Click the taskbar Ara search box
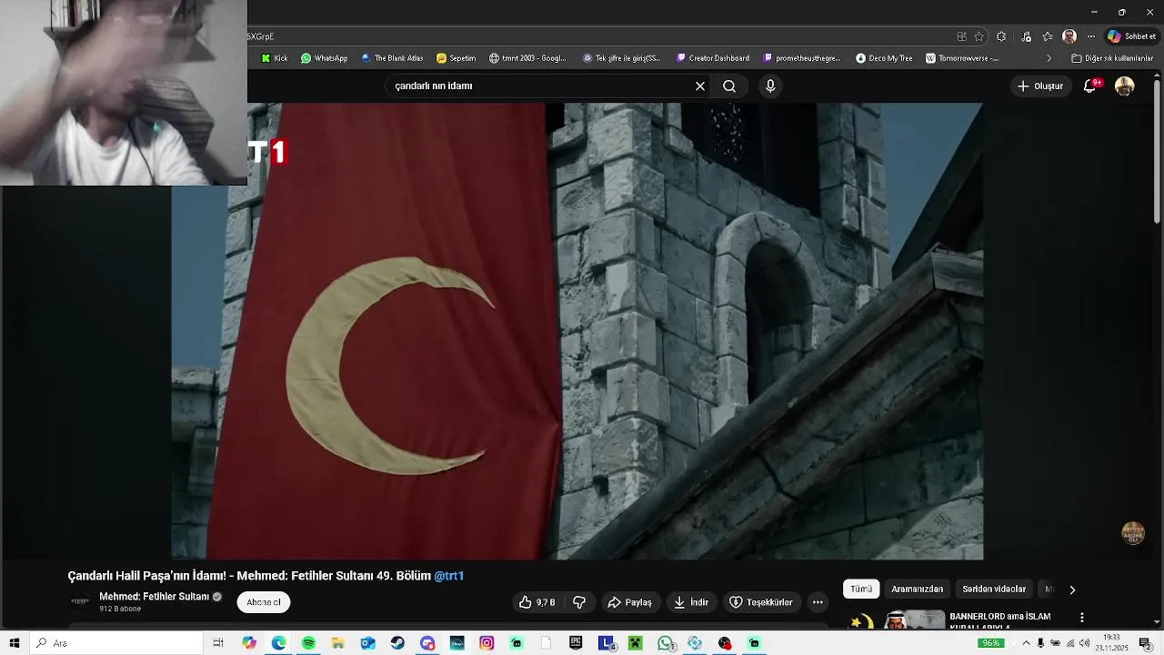Viewport: 1164px width, 655px height. pyautogui.click(x=116, y=643)
